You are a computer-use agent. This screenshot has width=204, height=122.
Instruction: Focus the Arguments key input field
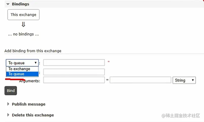(x=74, y=80)
